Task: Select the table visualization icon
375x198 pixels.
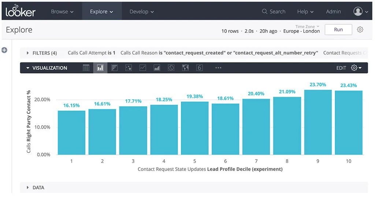Action: 86,68
